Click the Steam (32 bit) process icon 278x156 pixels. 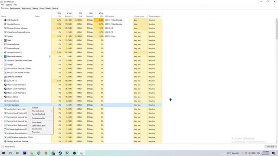coord(5,97)
